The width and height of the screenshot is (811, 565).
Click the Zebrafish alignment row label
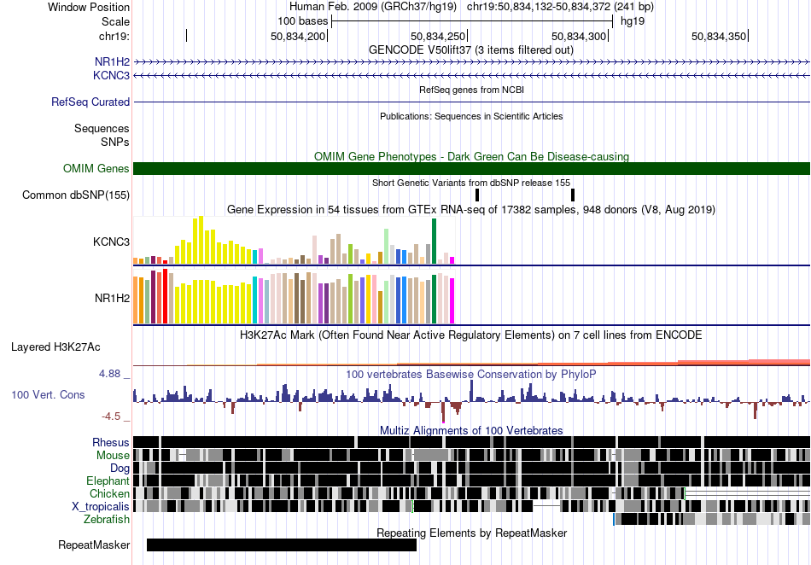click(x=107, y=520)
